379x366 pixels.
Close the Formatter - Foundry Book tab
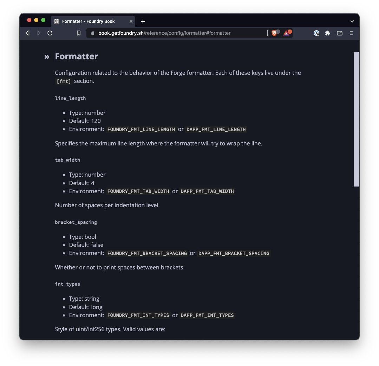131,21
